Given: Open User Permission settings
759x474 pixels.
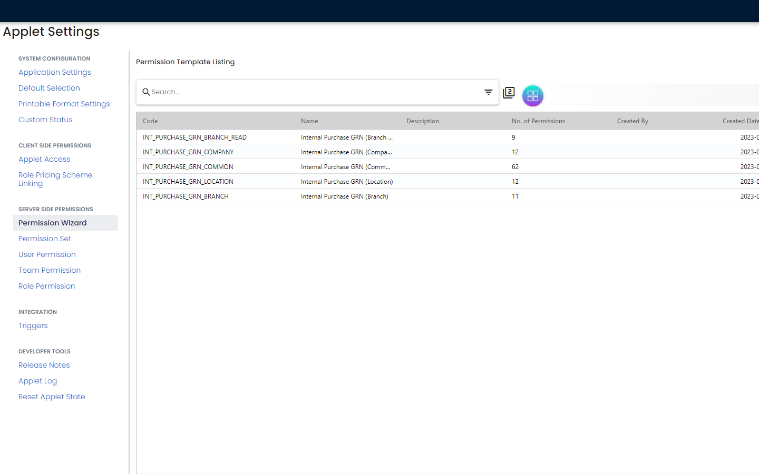Looking at the screenshot, I should coord(47,254).
